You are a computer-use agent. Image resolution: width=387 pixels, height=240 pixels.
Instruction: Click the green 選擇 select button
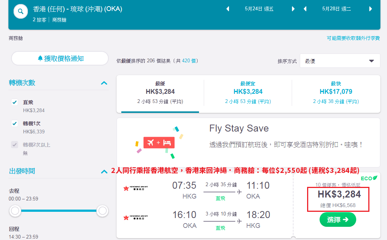338,219
